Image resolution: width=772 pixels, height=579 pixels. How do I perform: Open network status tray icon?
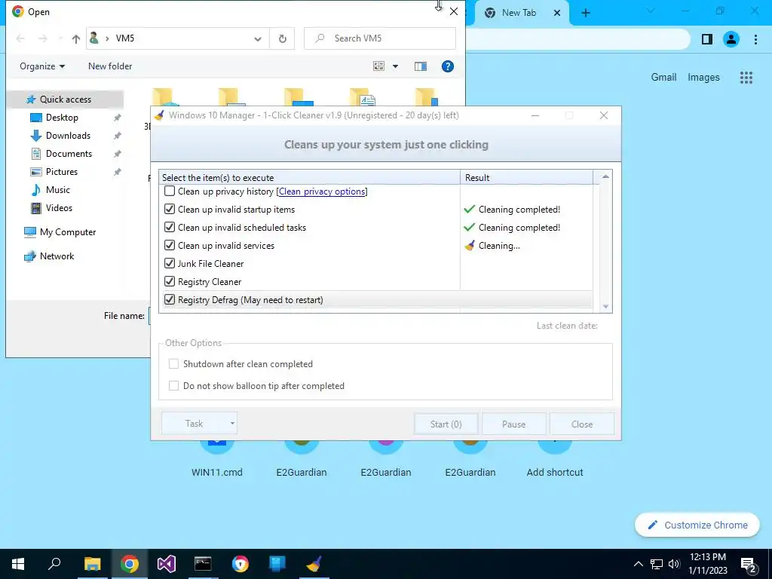[x=657, y=564]
